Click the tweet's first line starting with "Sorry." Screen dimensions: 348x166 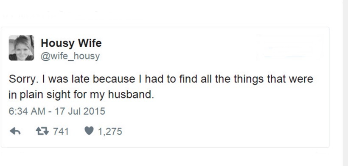click(x=161, y=79)
